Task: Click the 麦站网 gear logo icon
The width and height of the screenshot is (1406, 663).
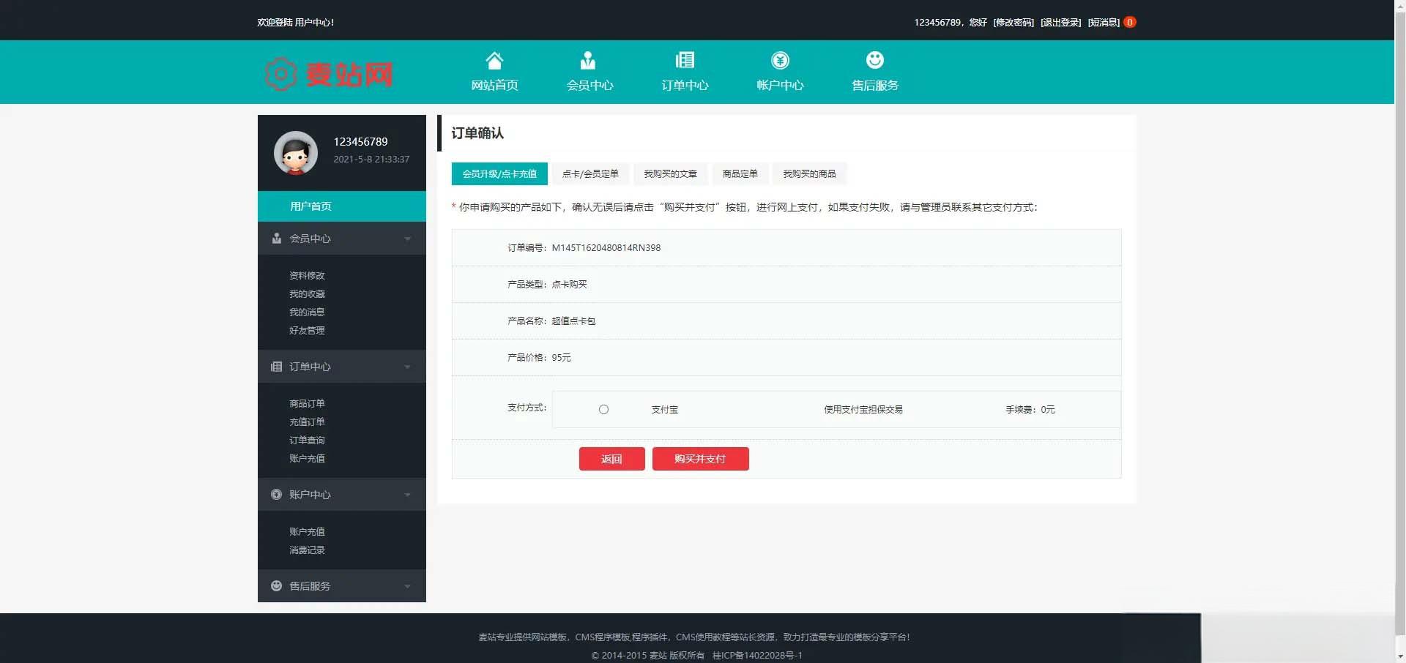Action: pyautogui.click(x=280, y=74)
